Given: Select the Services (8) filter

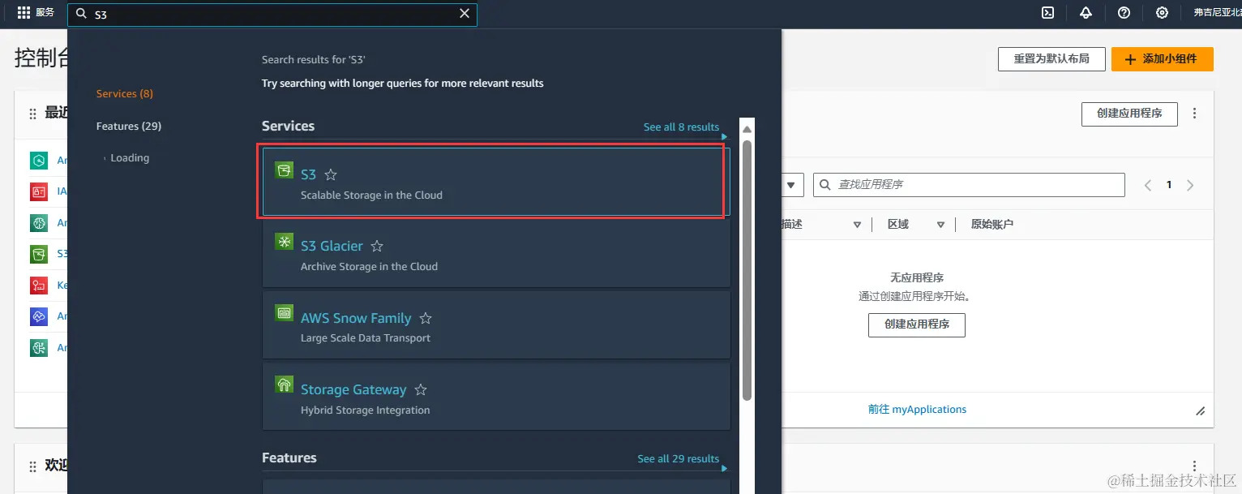Looking at the screenshot, I should [x=124, y=93].
